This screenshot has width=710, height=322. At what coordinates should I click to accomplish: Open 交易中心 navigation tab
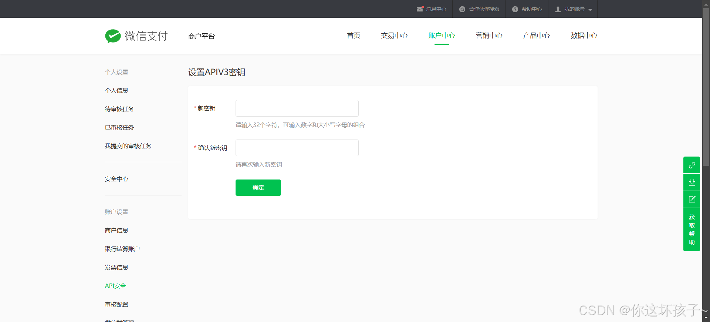pyautogui.click(x=394, y=36)
